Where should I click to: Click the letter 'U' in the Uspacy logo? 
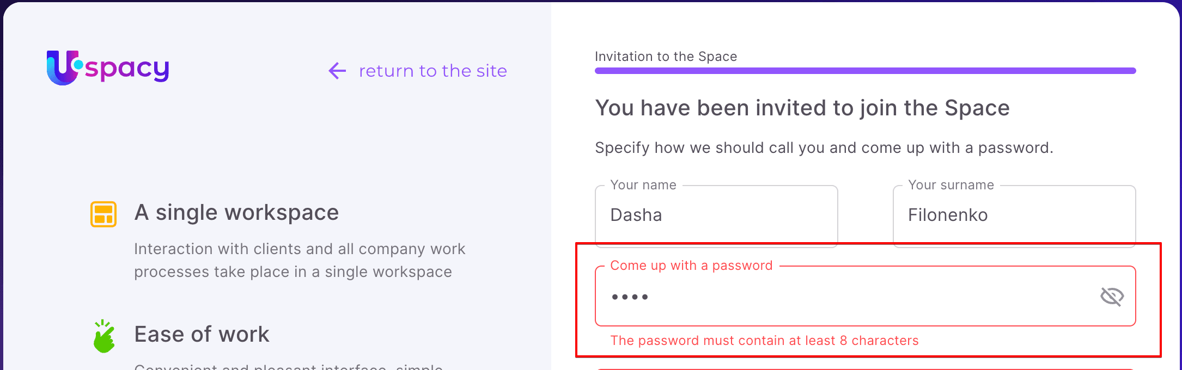[62, 70]
